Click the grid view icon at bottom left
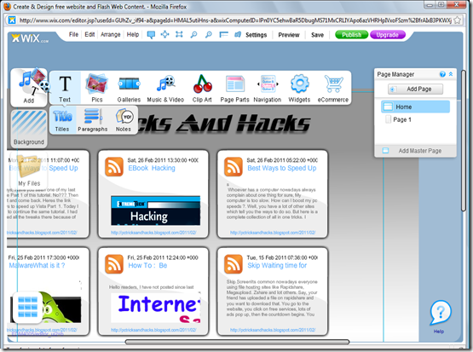Viewport: 473px width, 352px height. (27, 307)
